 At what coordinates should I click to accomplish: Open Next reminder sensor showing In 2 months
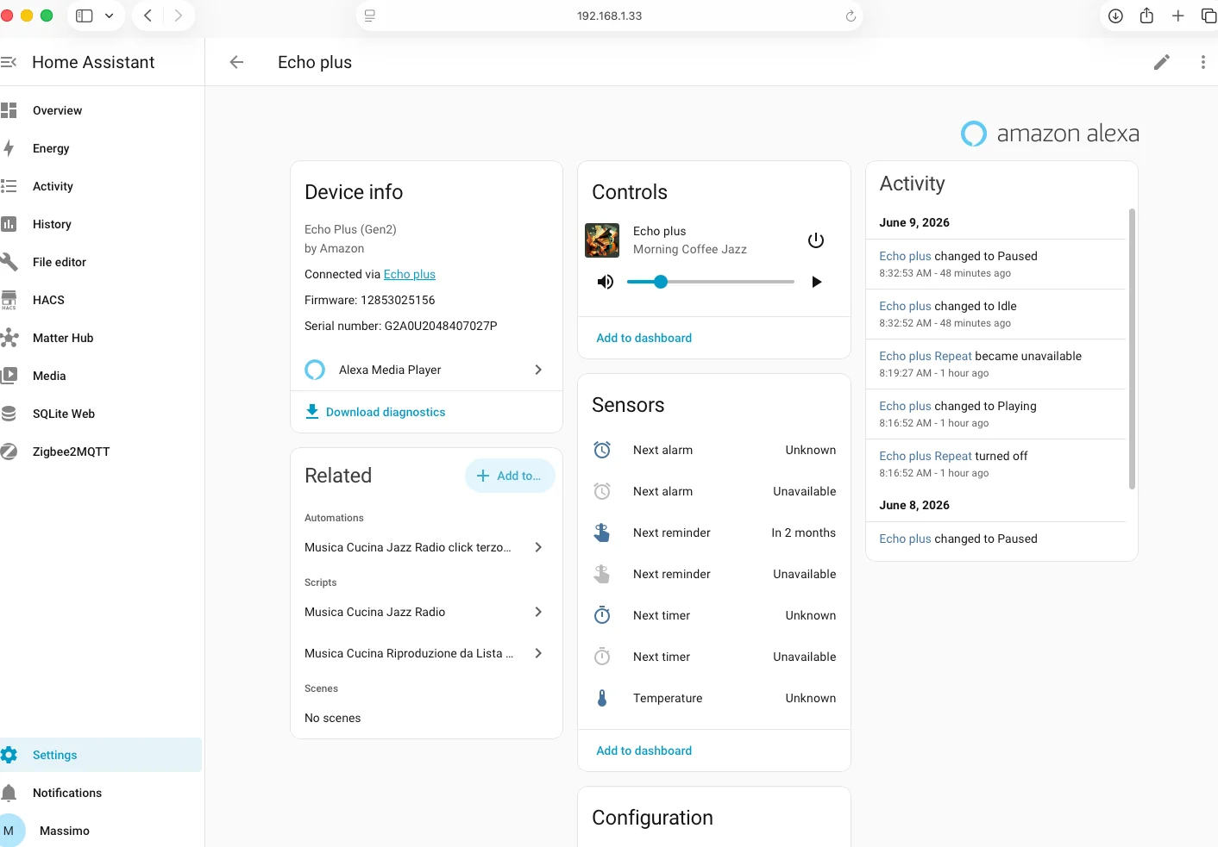coord(714,532)
